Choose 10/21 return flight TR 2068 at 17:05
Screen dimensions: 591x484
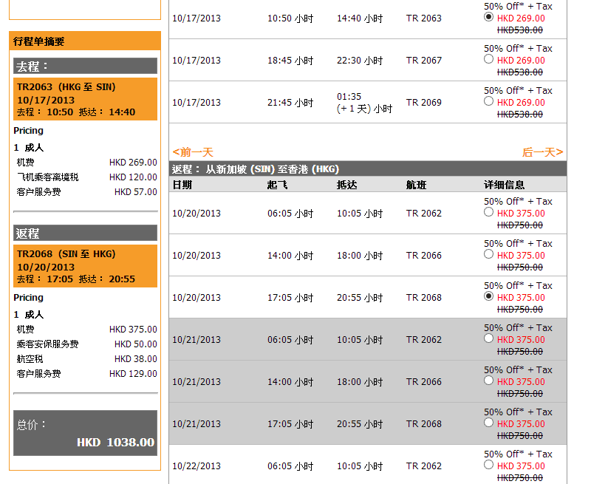pyautogui.click(x=488, y=423)
